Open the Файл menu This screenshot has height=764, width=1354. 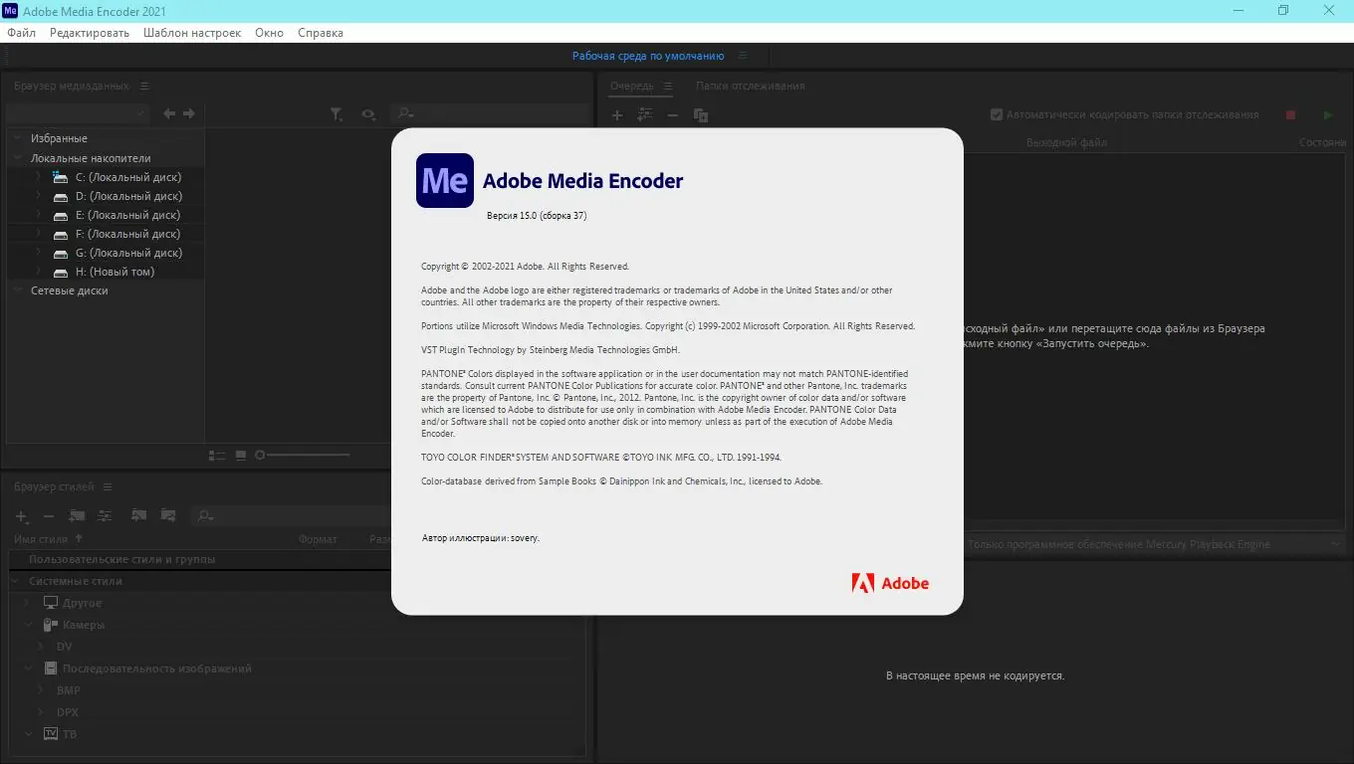[21, 33]
